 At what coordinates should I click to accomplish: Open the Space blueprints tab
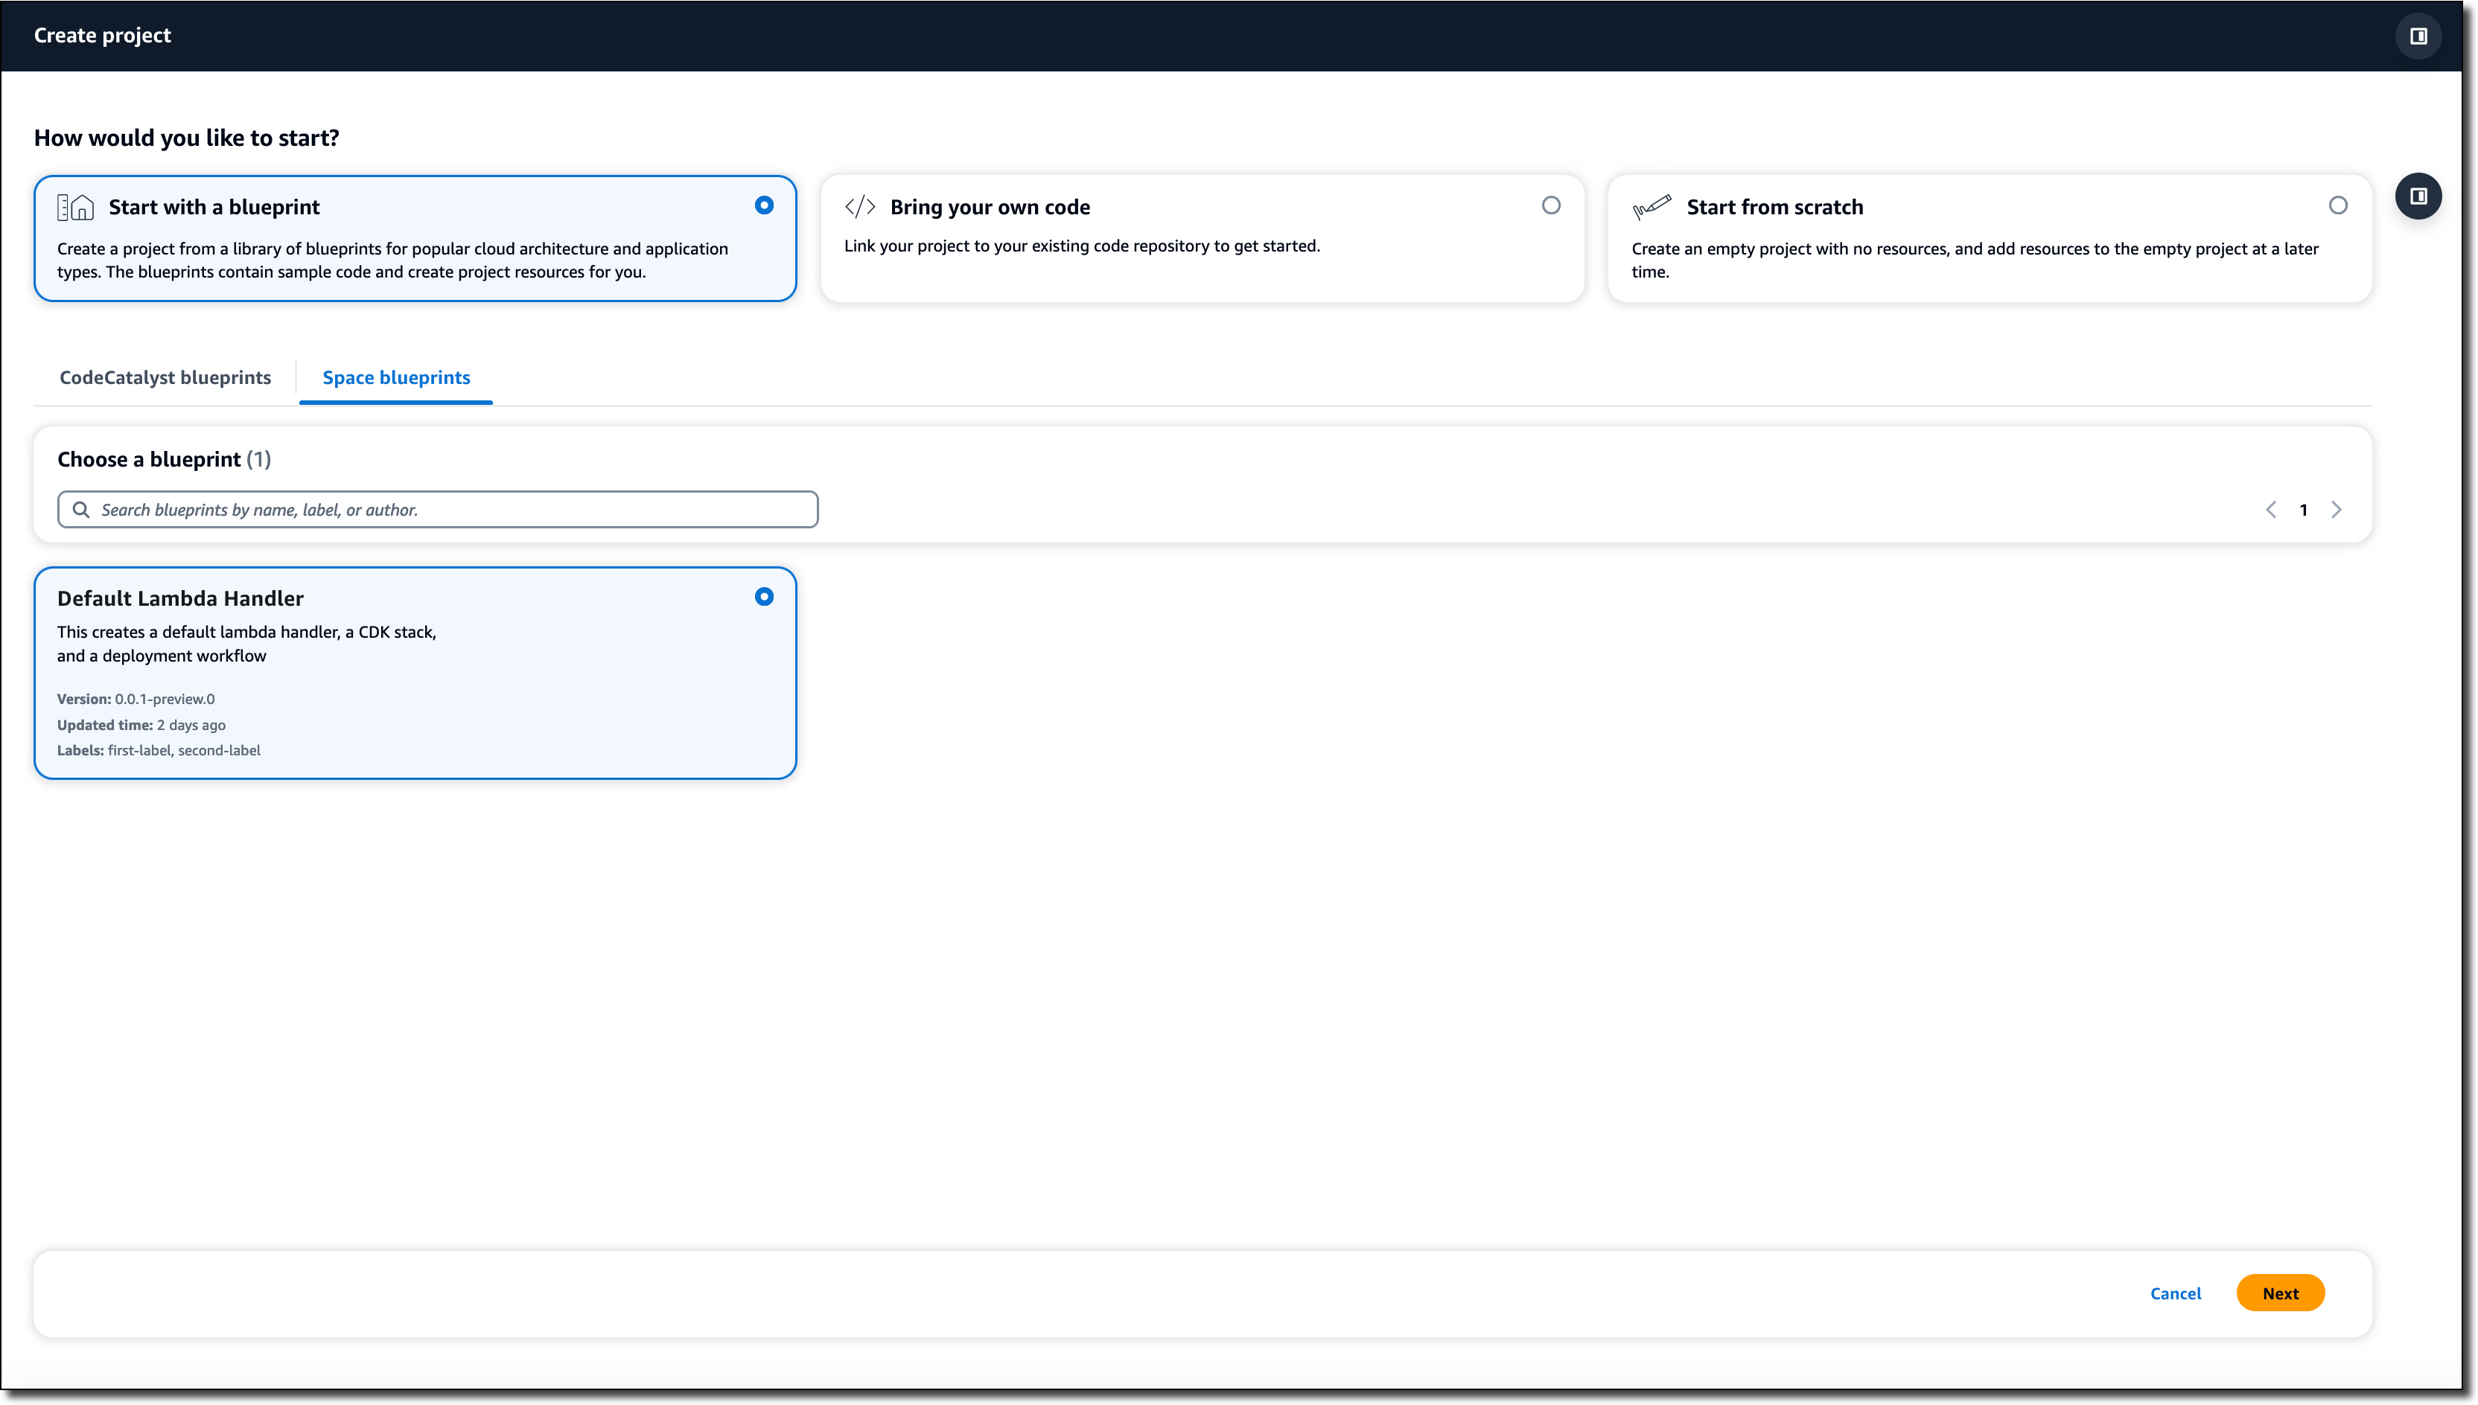pyautogui.click(x=396, y=377)
